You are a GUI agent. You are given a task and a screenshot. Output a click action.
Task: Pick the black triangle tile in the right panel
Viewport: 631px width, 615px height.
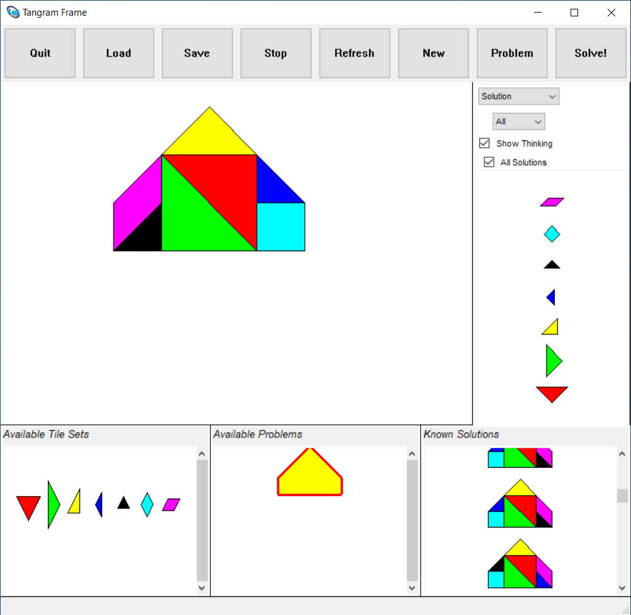click(552, 264)
